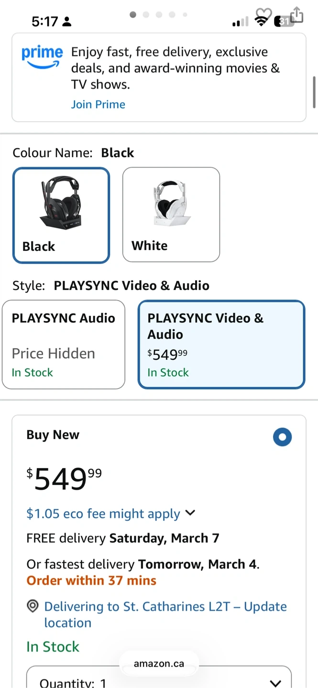Tap the share icon
This screenshot has width=318, height=688.
click(297, 14)
